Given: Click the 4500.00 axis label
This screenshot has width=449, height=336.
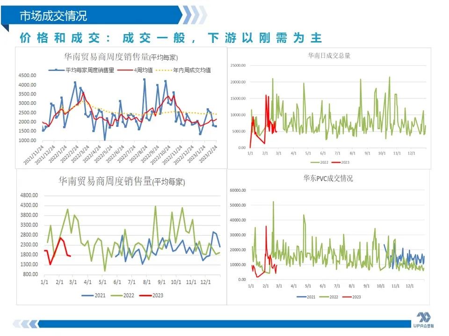Looking at the screenshot, I should coord(27,76).
